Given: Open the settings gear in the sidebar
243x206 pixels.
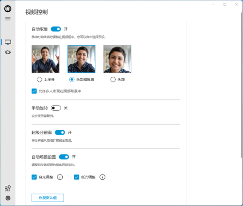Looking at the screenshot, I should (8, 198).
